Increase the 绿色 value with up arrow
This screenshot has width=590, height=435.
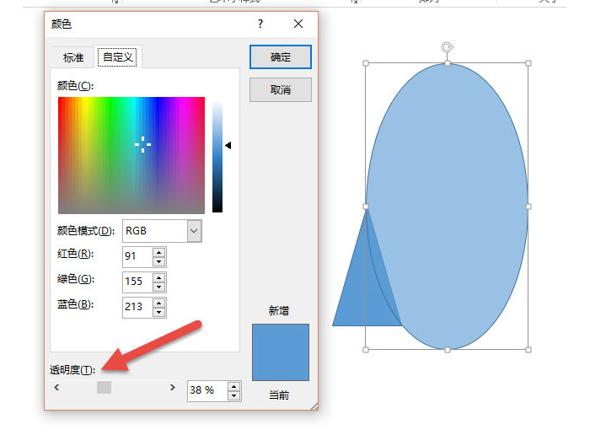point(159,276)
